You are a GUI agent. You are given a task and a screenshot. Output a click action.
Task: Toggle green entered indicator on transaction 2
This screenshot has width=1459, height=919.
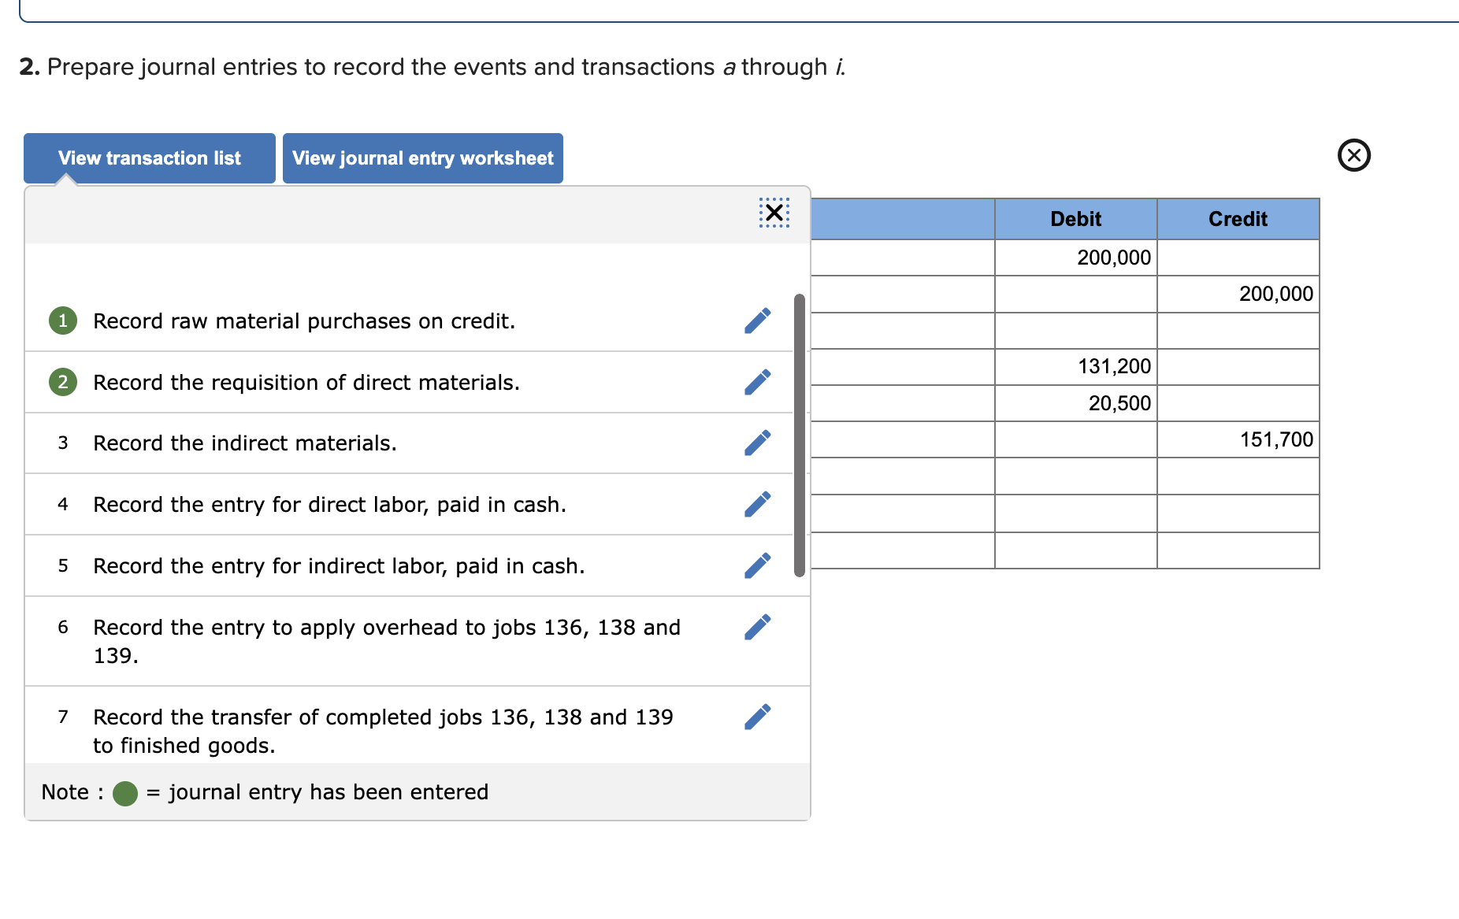63,382
